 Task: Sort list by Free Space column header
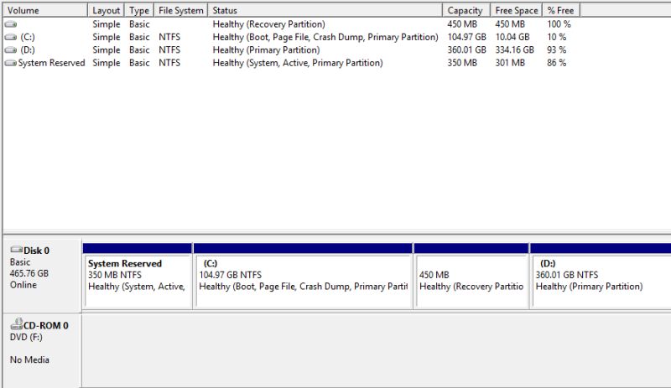516,10
